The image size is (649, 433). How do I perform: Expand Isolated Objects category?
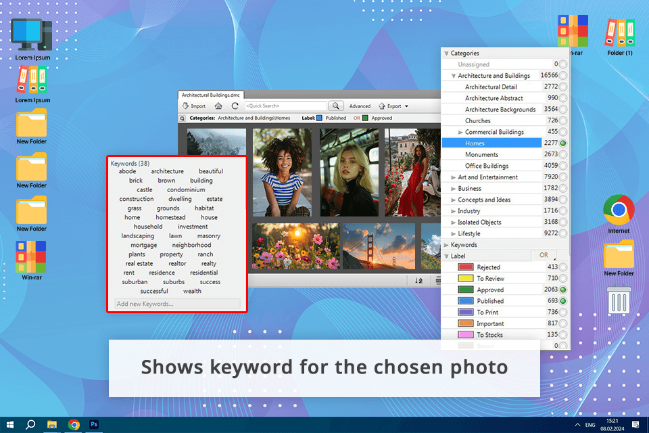453,223
